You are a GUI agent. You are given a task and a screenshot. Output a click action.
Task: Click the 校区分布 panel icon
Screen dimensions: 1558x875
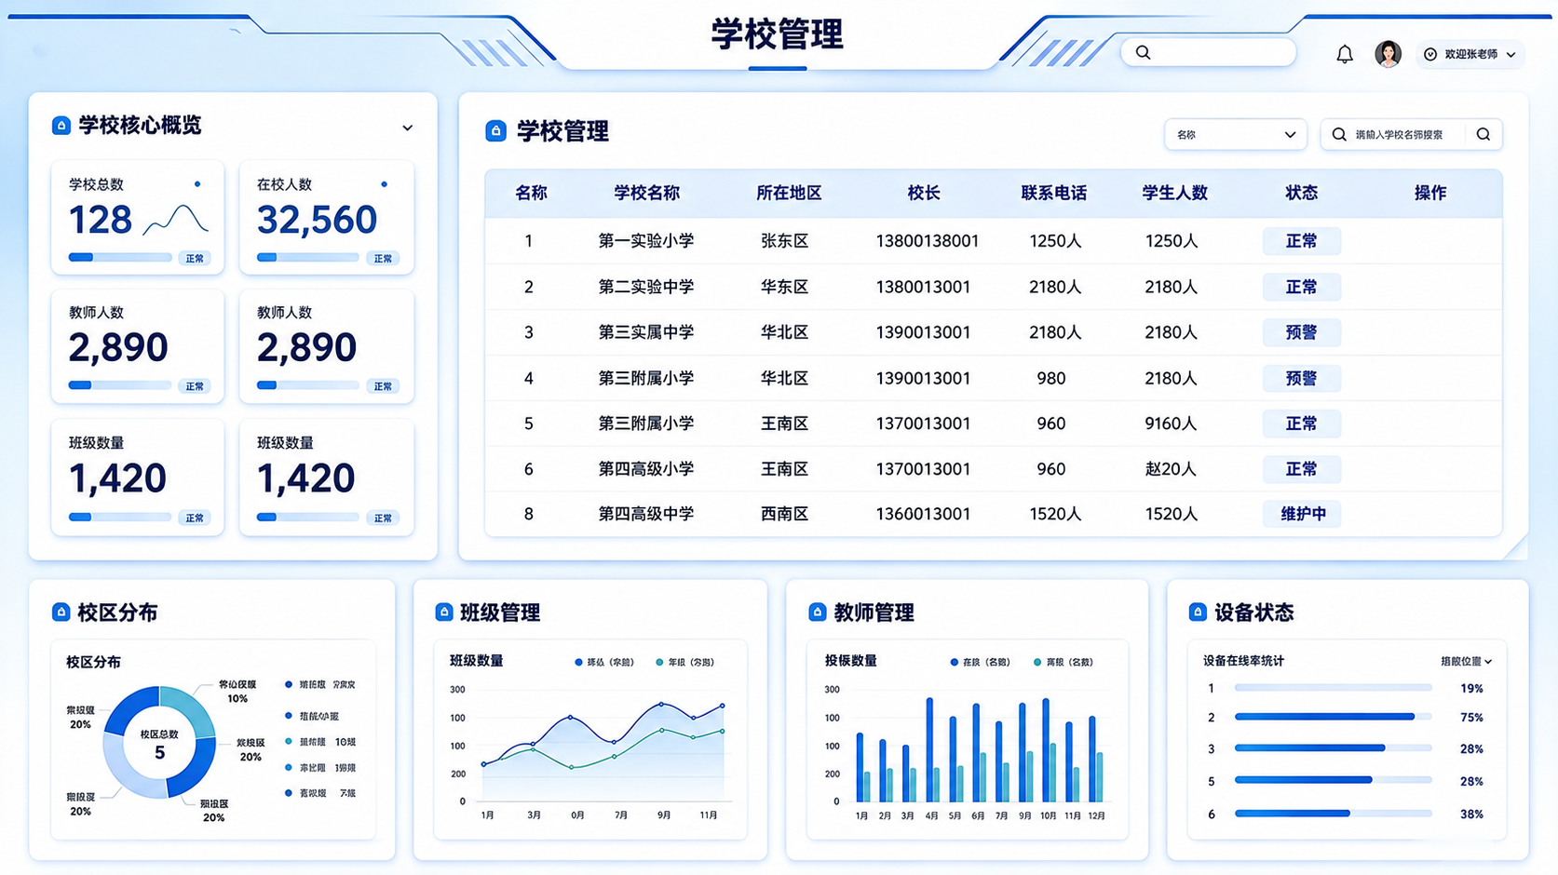pyautogui.click(x=61, y=612)
